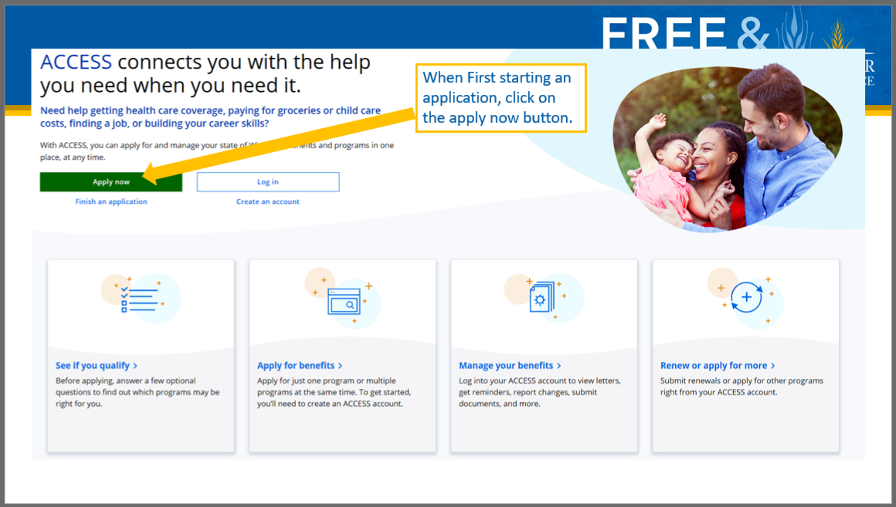Click the text 'Before applying, answer a few optional'
896x507 pixels.
click(126, 380)
